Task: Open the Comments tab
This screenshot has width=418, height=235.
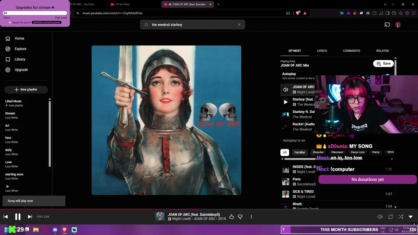Action: (x=351, y=51)
